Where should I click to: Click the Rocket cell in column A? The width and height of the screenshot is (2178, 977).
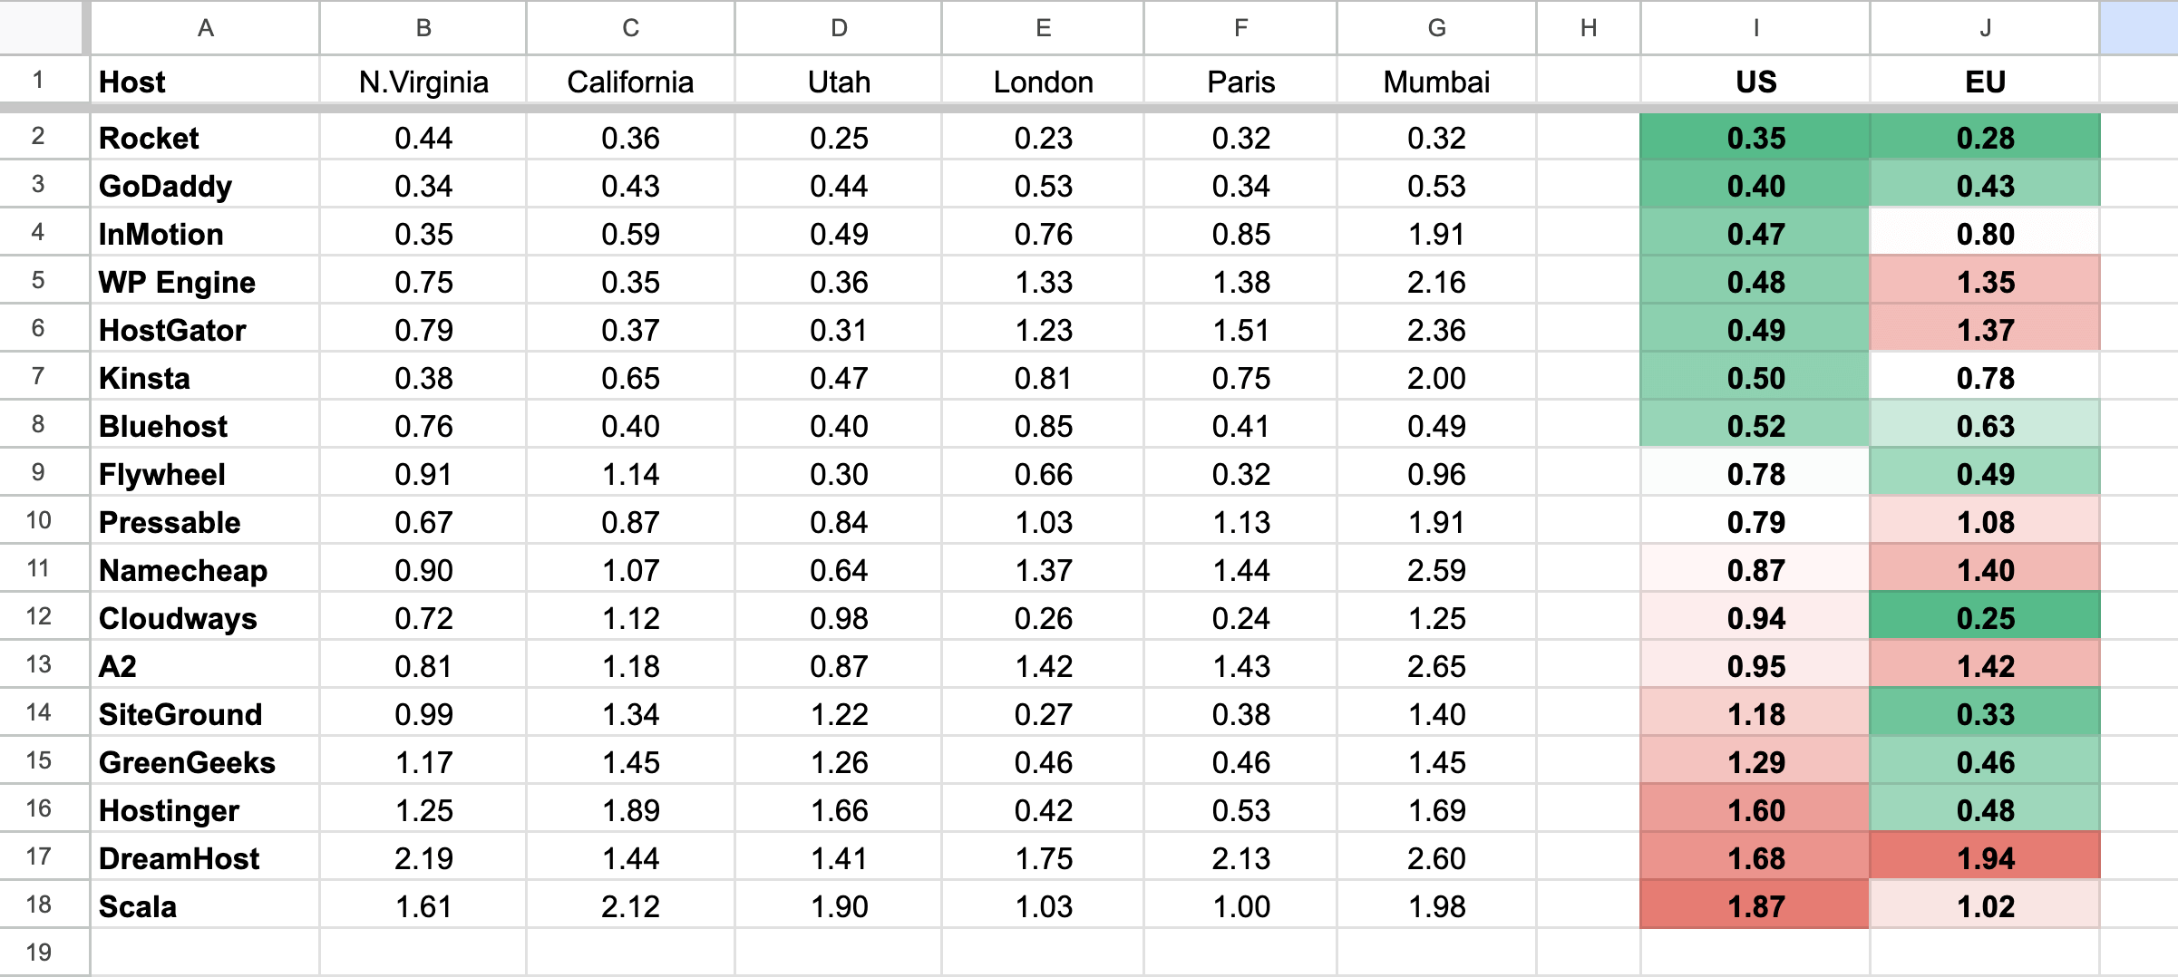(205, 138)
